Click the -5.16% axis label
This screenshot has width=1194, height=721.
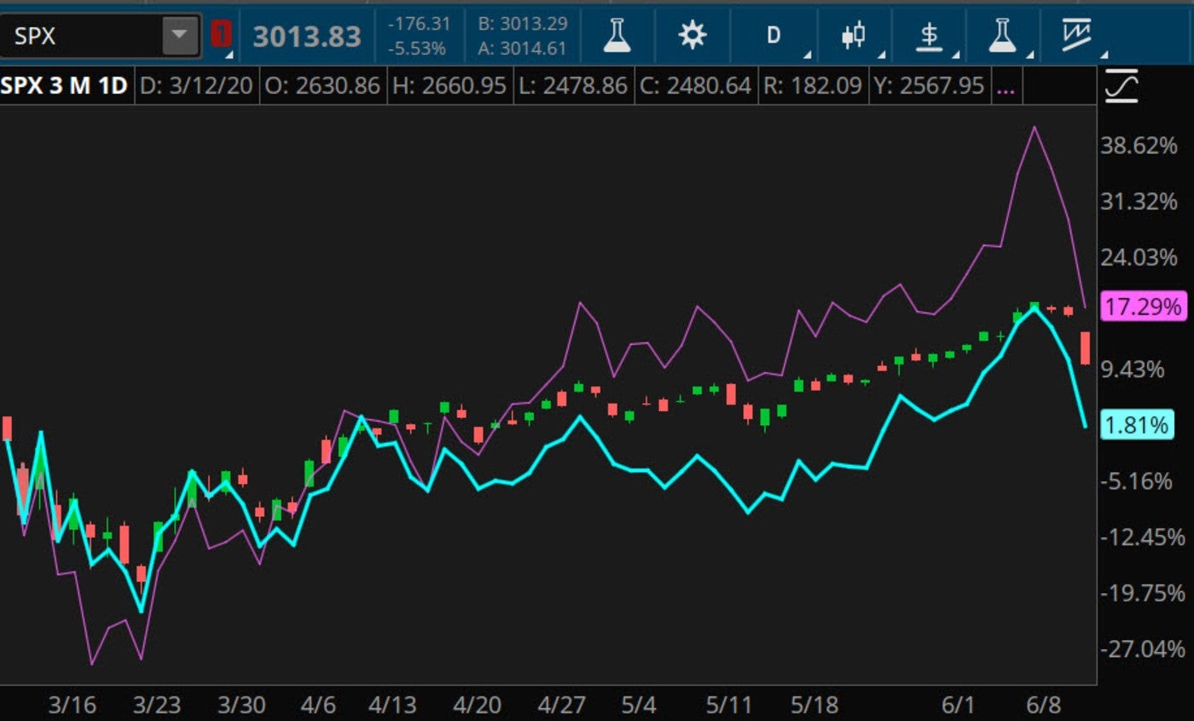[1139, 481]
